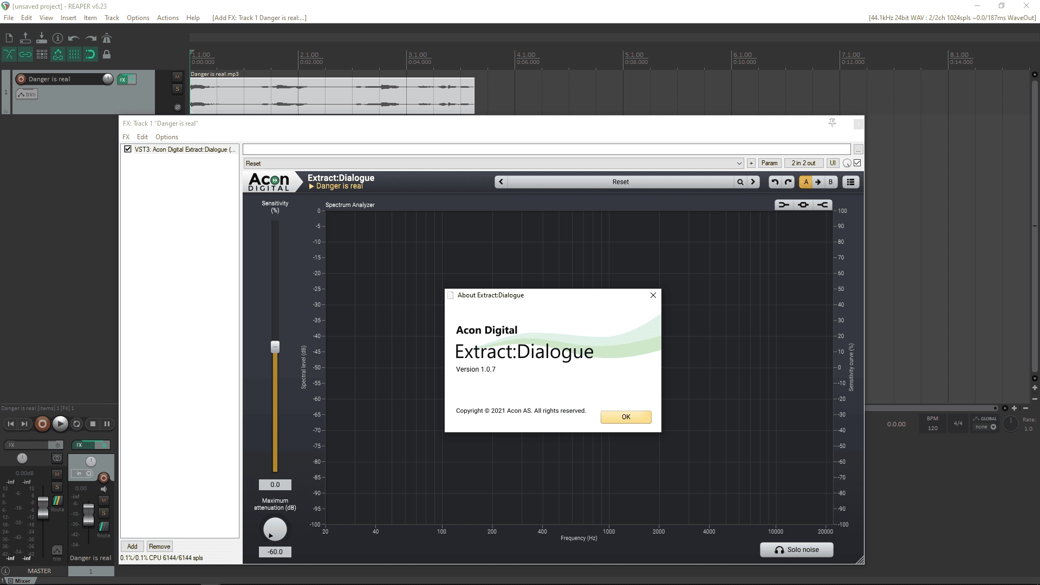Click the trim envelope button on track 1
The image size is (1040, 585).
tap(27, 94)
